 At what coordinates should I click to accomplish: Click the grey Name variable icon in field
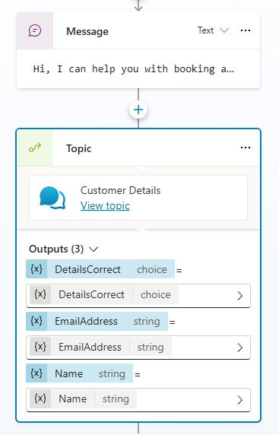[40, 398]
